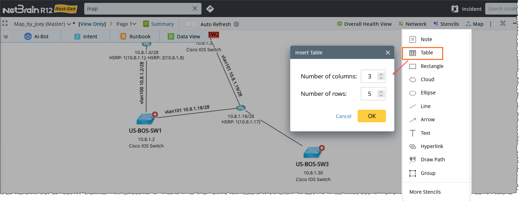
Task: Click the path direction icon beside search
Action: tap(210, 9)
